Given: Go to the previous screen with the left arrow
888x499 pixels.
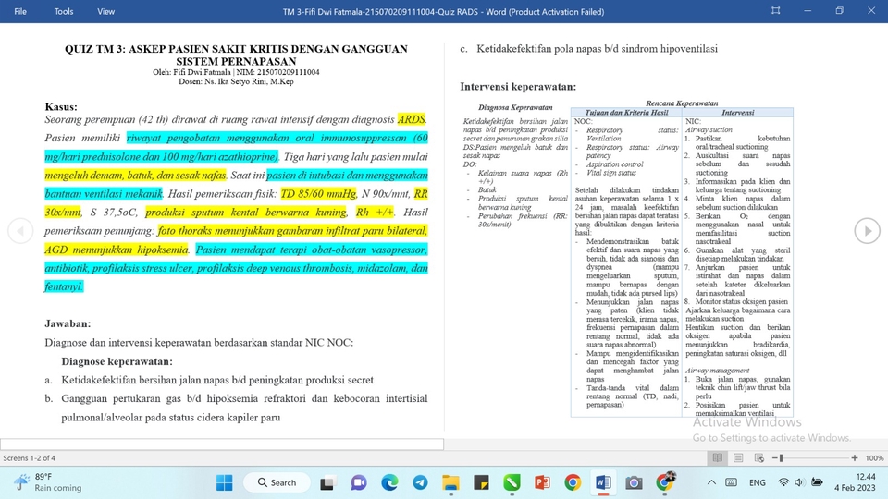Looking at the screenshot, I should pyautogui.click(x=20, y=231).
